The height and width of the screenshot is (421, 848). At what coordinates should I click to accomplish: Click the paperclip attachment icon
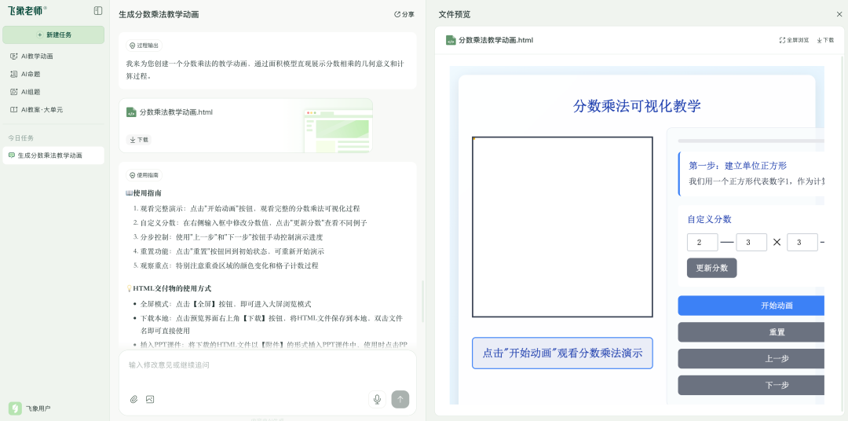click(133, 399)
